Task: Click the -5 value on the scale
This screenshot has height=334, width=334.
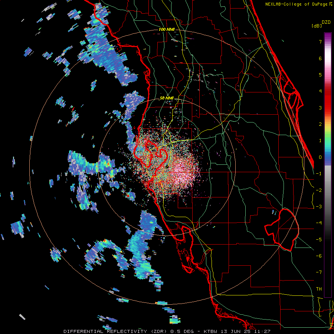Action: point(319,240)
